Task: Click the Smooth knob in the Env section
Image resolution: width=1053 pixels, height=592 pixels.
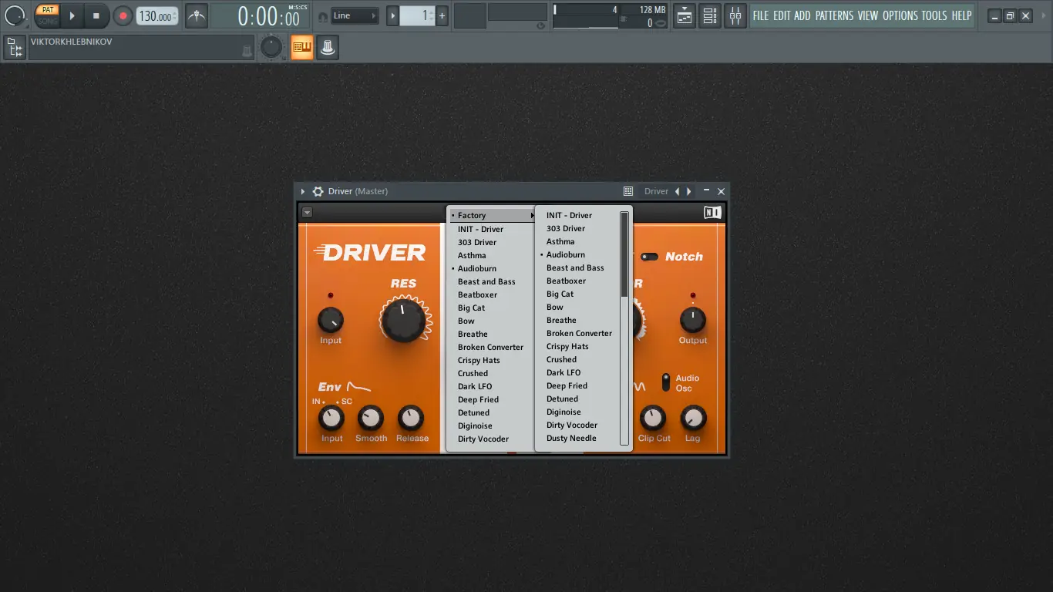Action: tap(371, 419)
